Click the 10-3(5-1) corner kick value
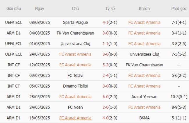Viewport: 189px width, 123px height. tap(179, 97)
